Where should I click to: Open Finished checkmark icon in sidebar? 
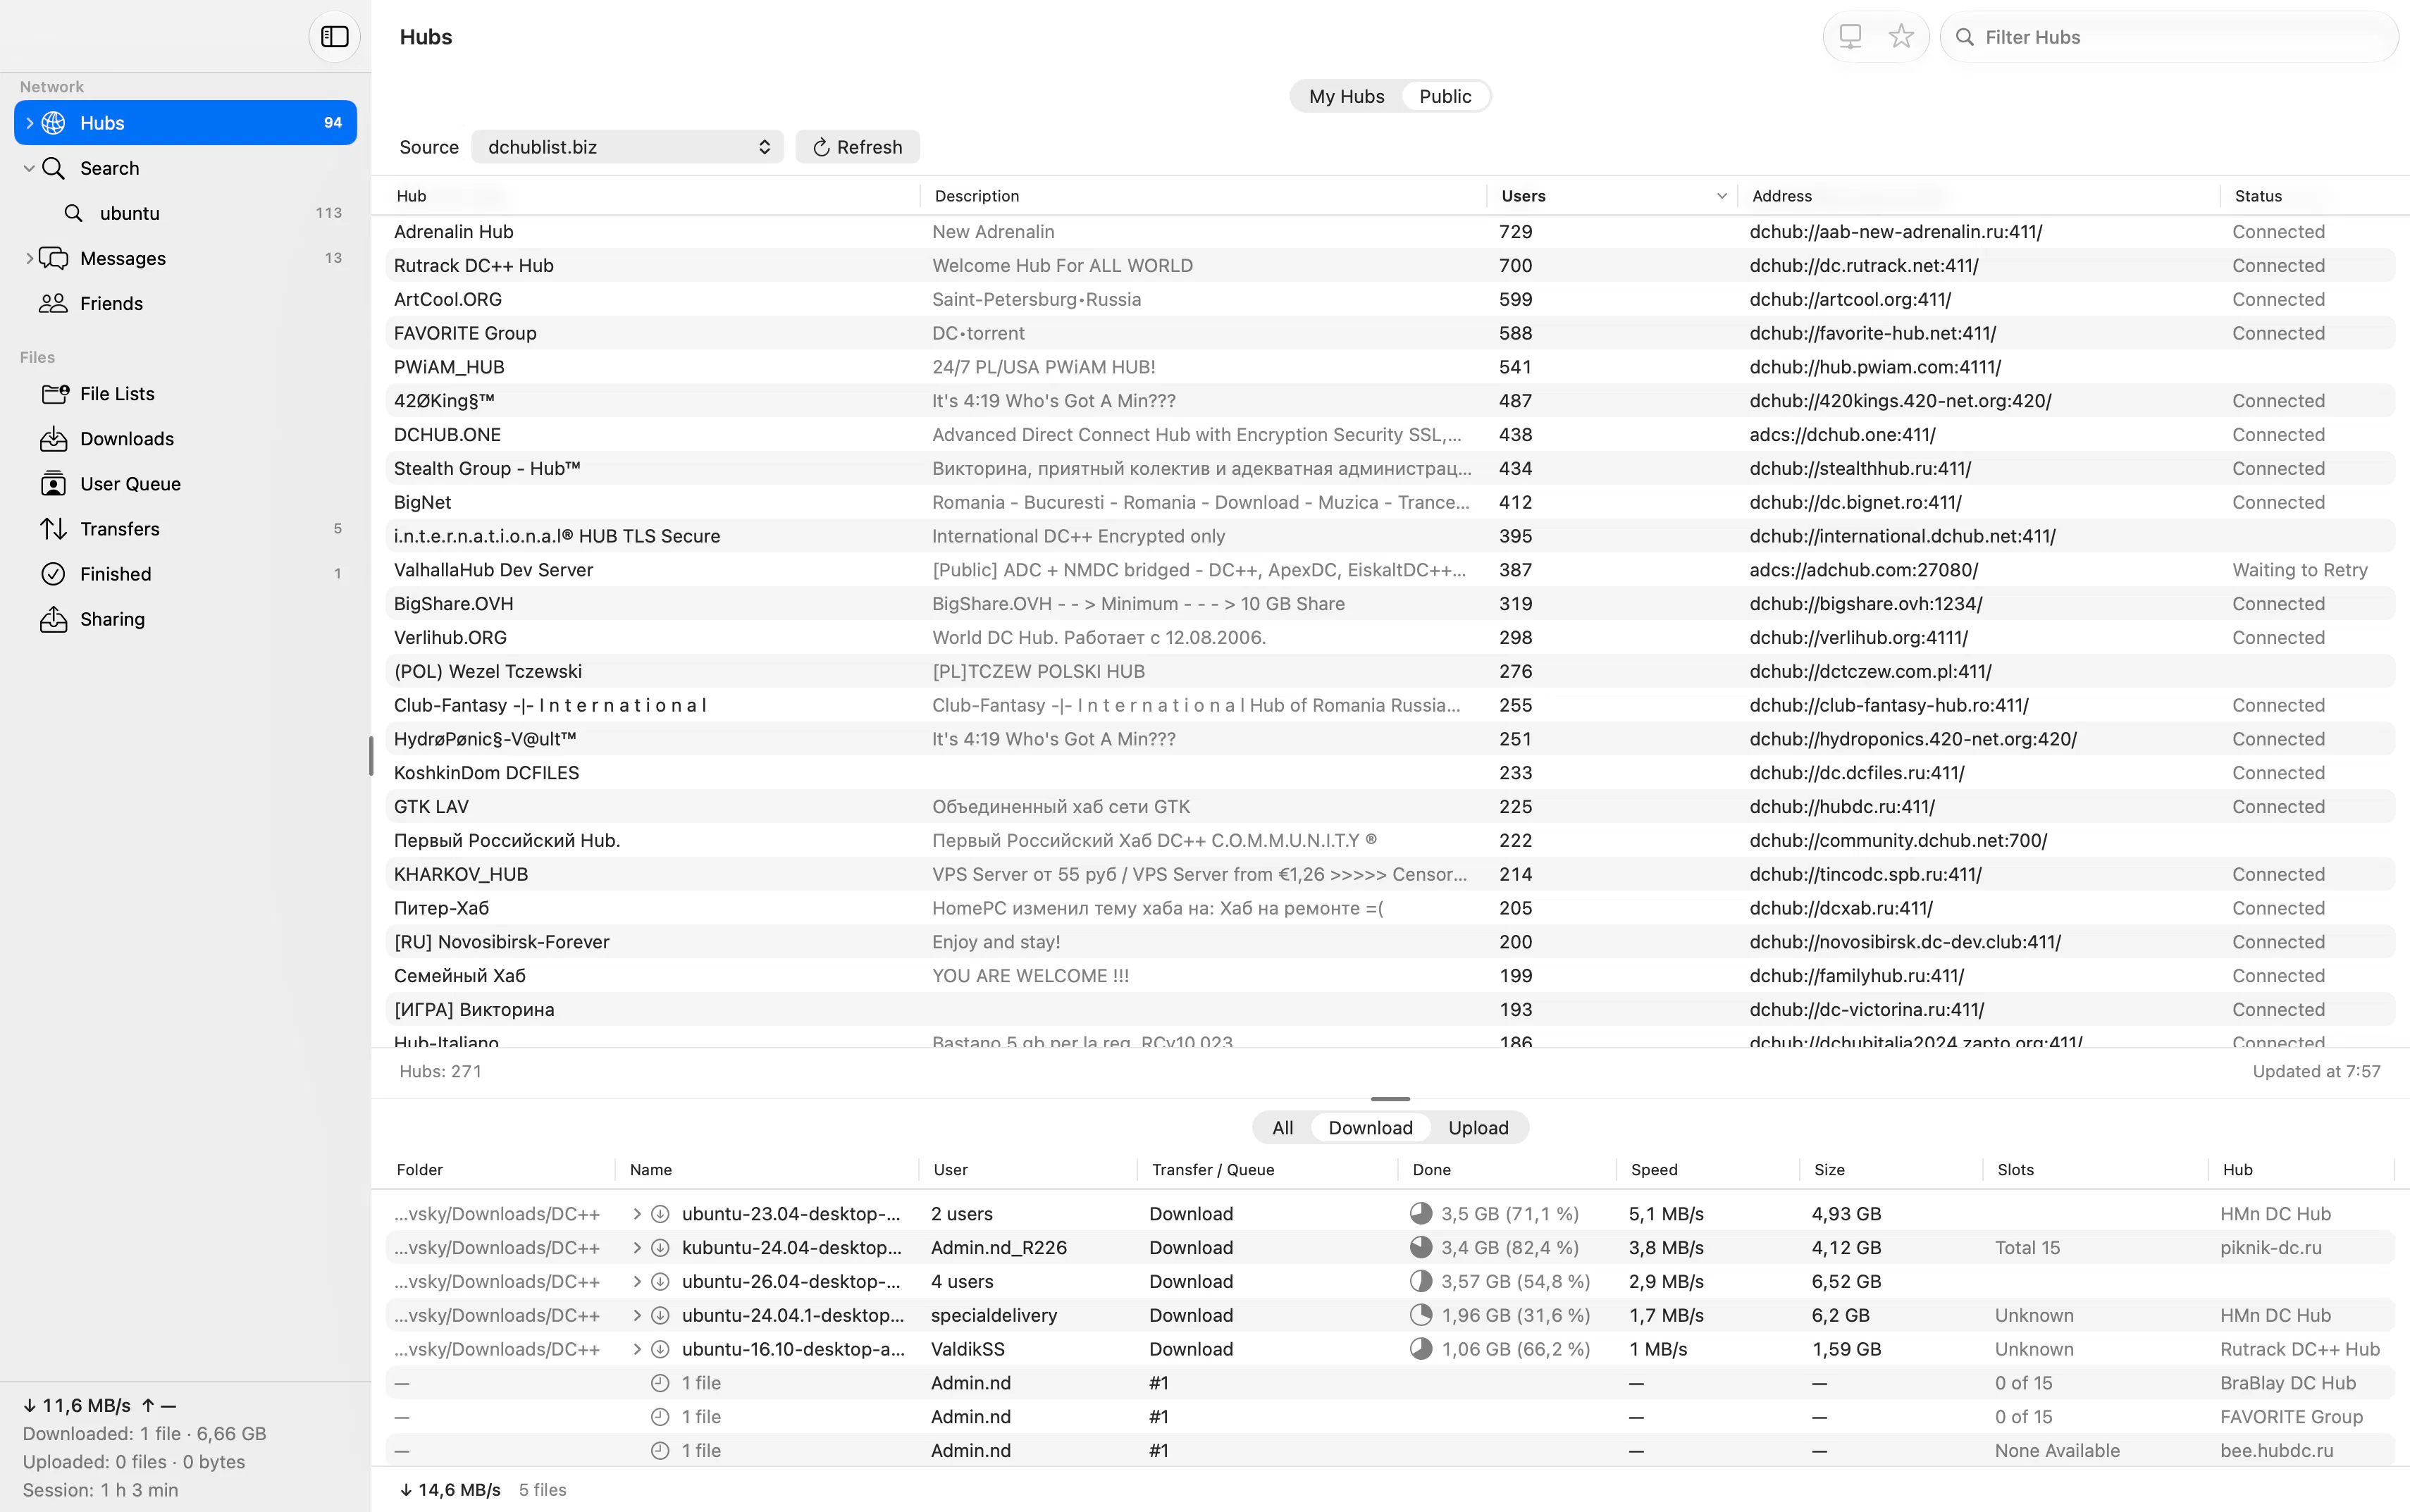pos(54,574)
